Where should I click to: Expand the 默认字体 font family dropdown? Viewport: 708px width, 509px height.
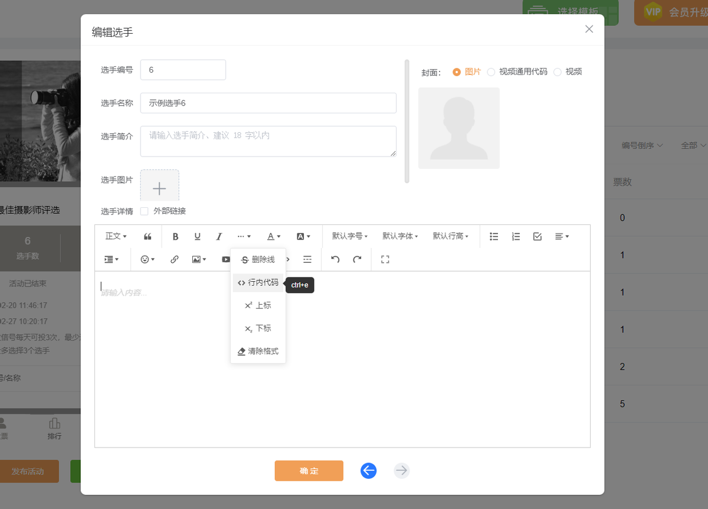click(x=400, y=236)
